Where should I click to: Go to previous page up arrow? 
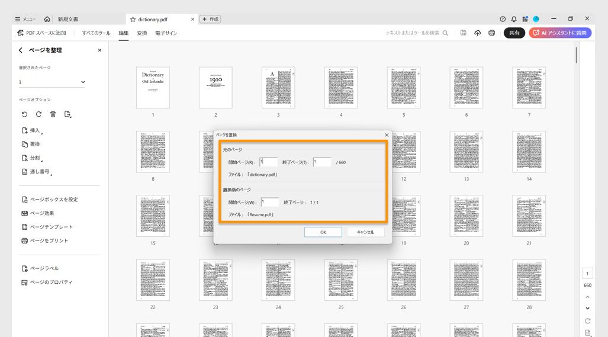pos(587,297)
